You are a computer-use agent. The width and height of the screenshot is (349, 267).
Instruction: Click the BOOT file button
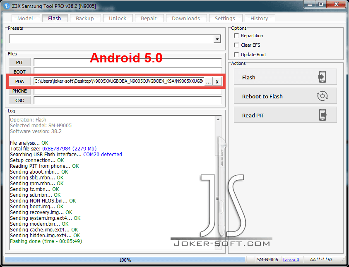19,72
